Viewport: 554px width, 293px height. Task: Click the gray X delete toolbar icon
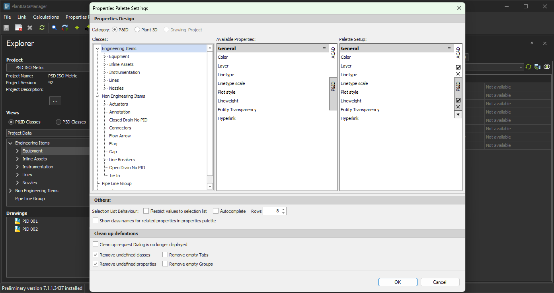tap(30, 28)
